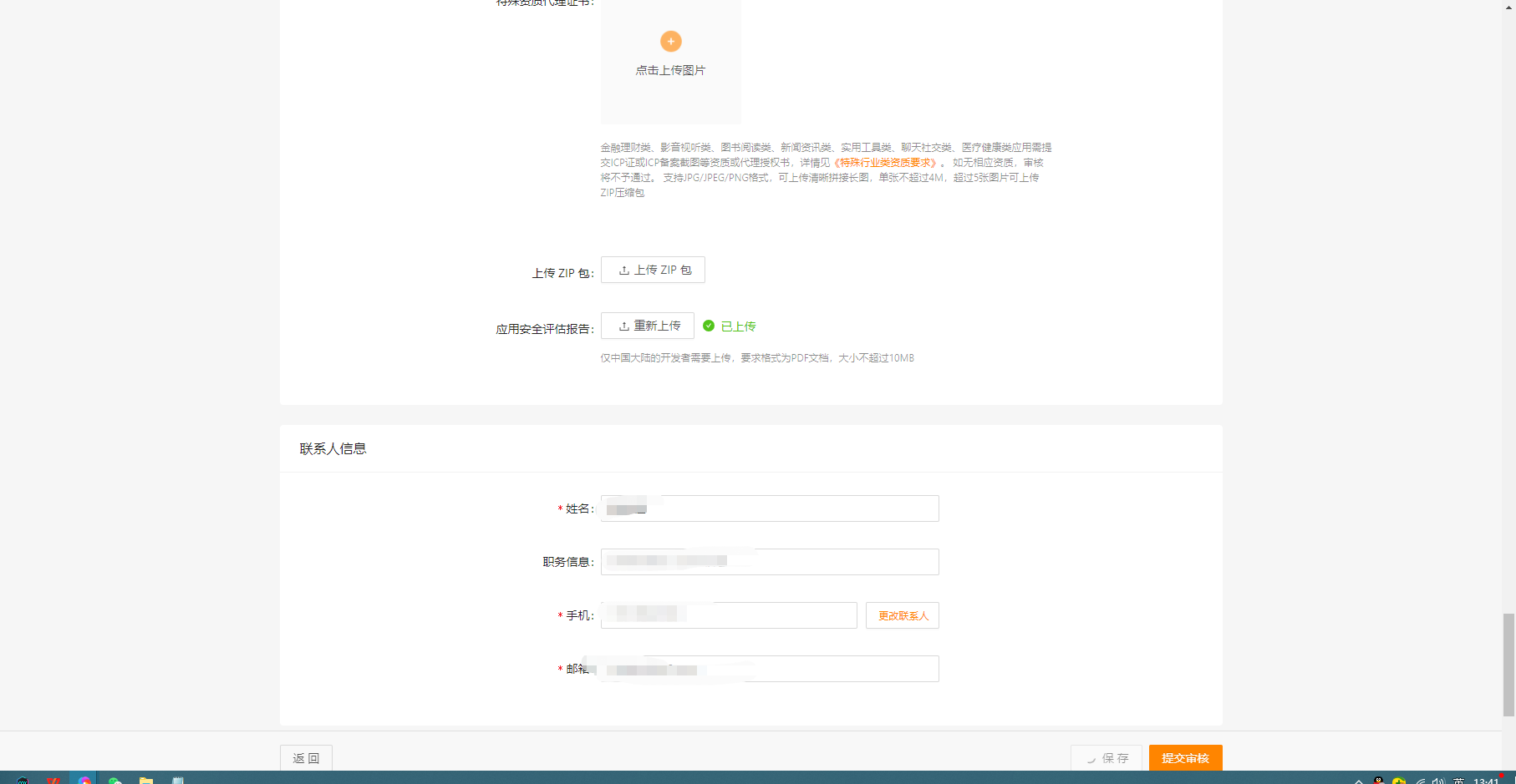Click the 保存 button

click(1106, 757)
